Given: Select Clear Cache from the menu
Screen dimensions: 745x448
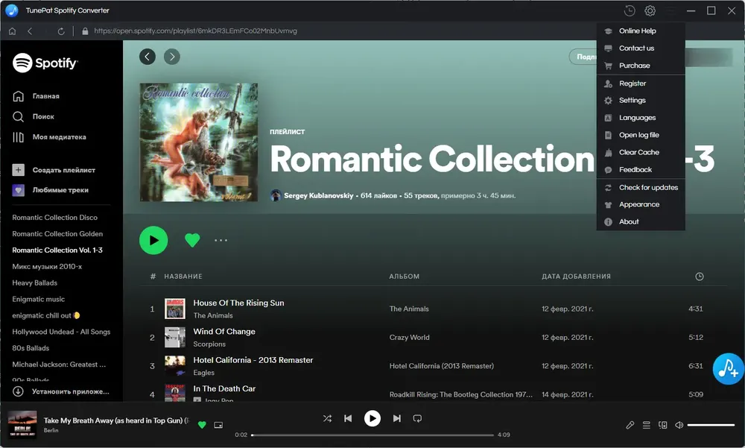Looking at the screenshot, I should [641, 152].
